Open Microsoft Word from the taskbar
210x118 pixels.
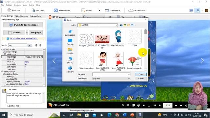tap(125, 115)
